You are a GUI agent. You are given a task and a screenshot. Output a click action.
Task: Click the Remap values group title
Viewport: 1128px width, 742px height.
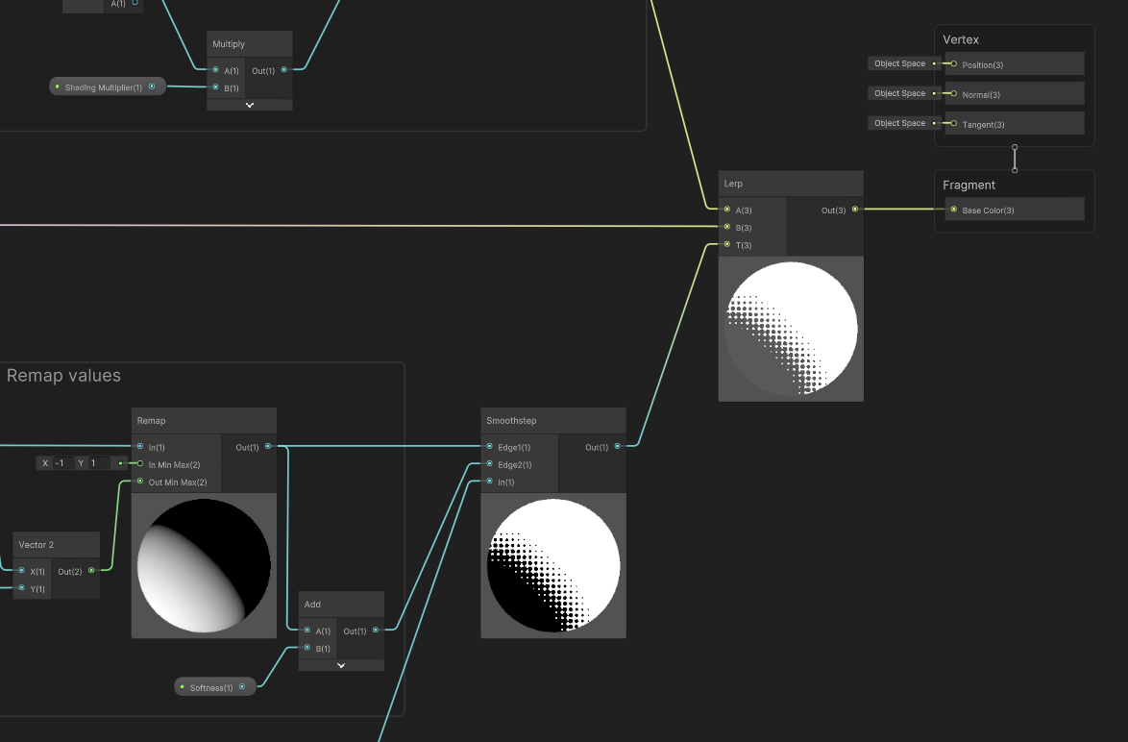click(x=61, y=376)
